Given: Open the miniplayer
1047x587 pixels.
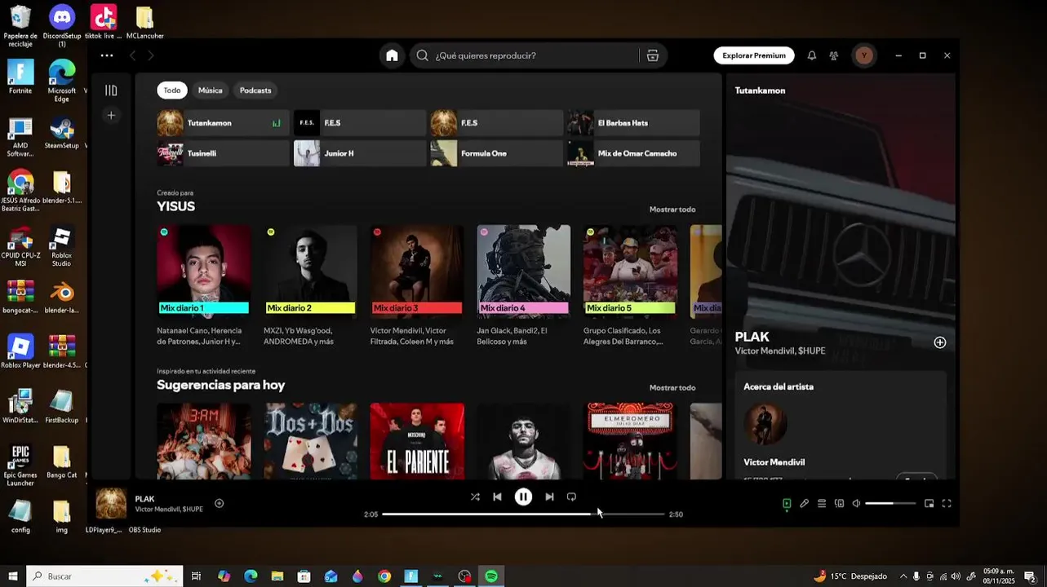Looking at the screenshot, I should point(929,504).
